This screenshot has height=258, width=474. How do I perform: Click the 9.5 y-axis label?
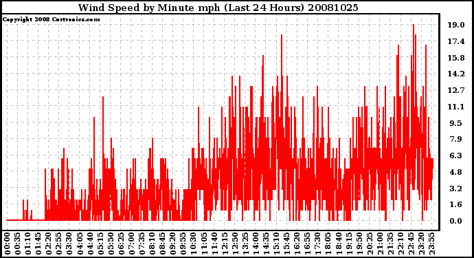(x=456, y=123)
